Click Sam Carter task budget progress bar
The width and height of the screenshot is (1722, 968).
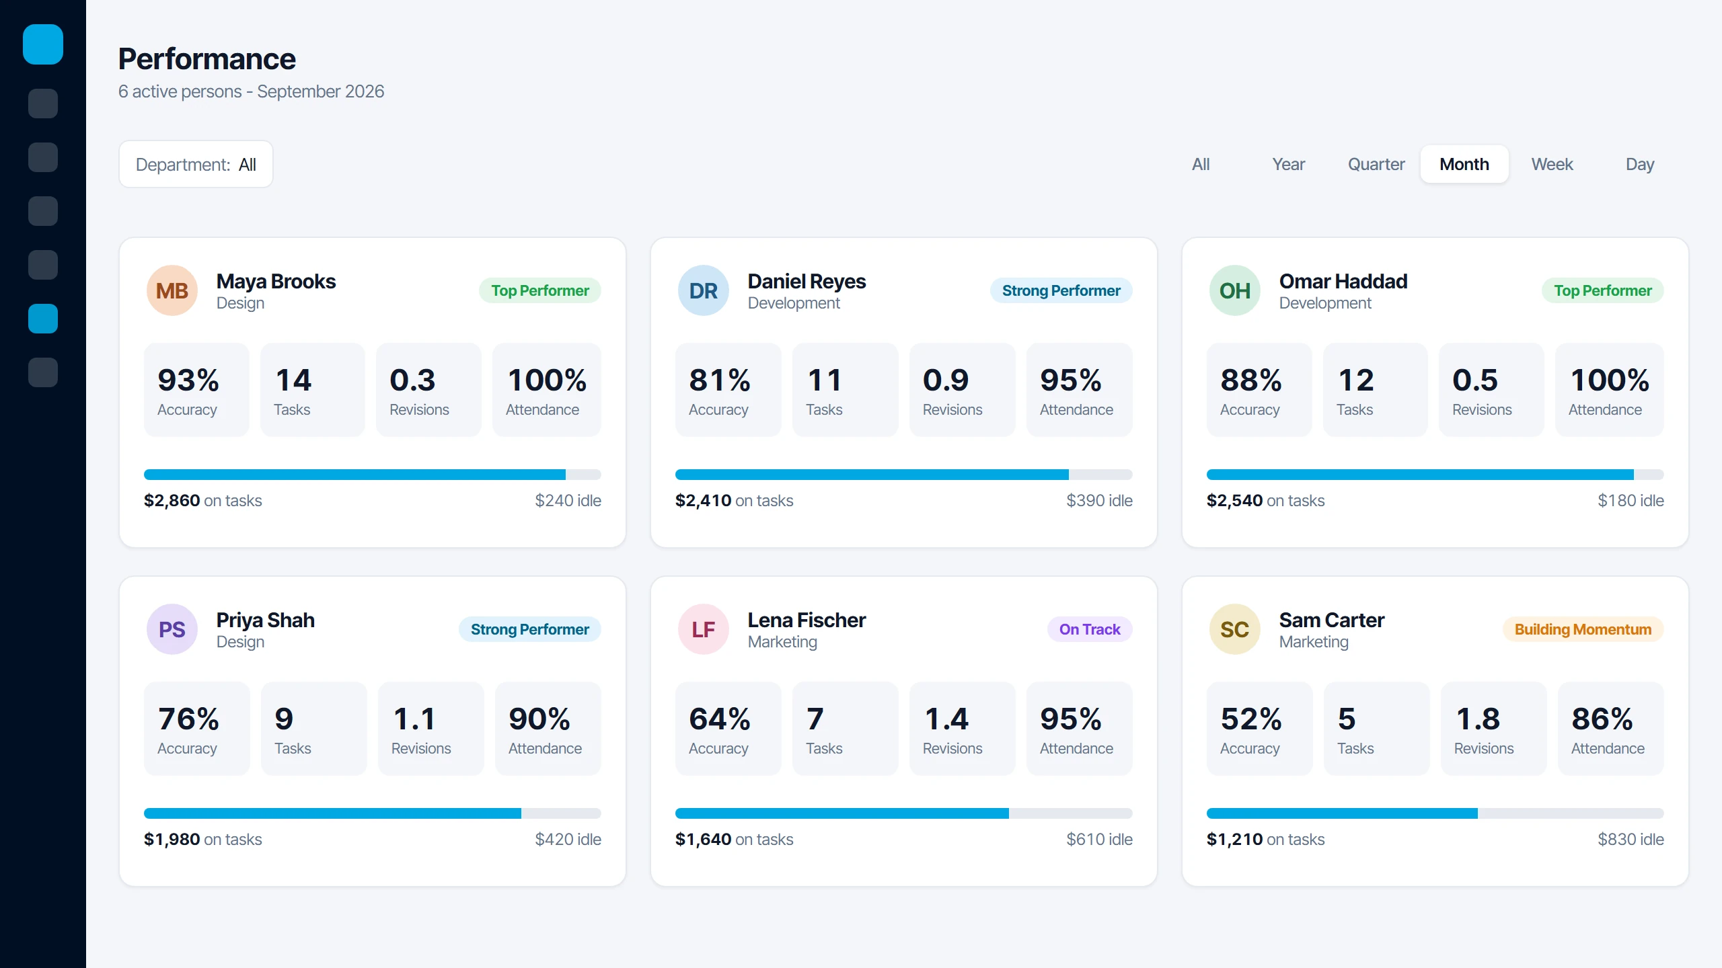point(1435,813)
